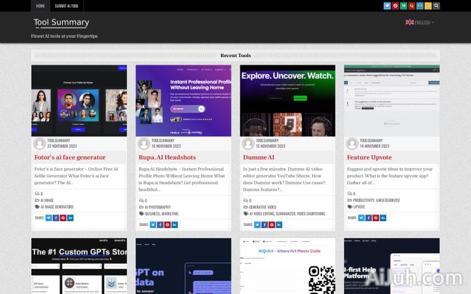This screenshot has height=294, width=471.
Task: Open the Medium icon in top bar
Action: tap(403, 6)
